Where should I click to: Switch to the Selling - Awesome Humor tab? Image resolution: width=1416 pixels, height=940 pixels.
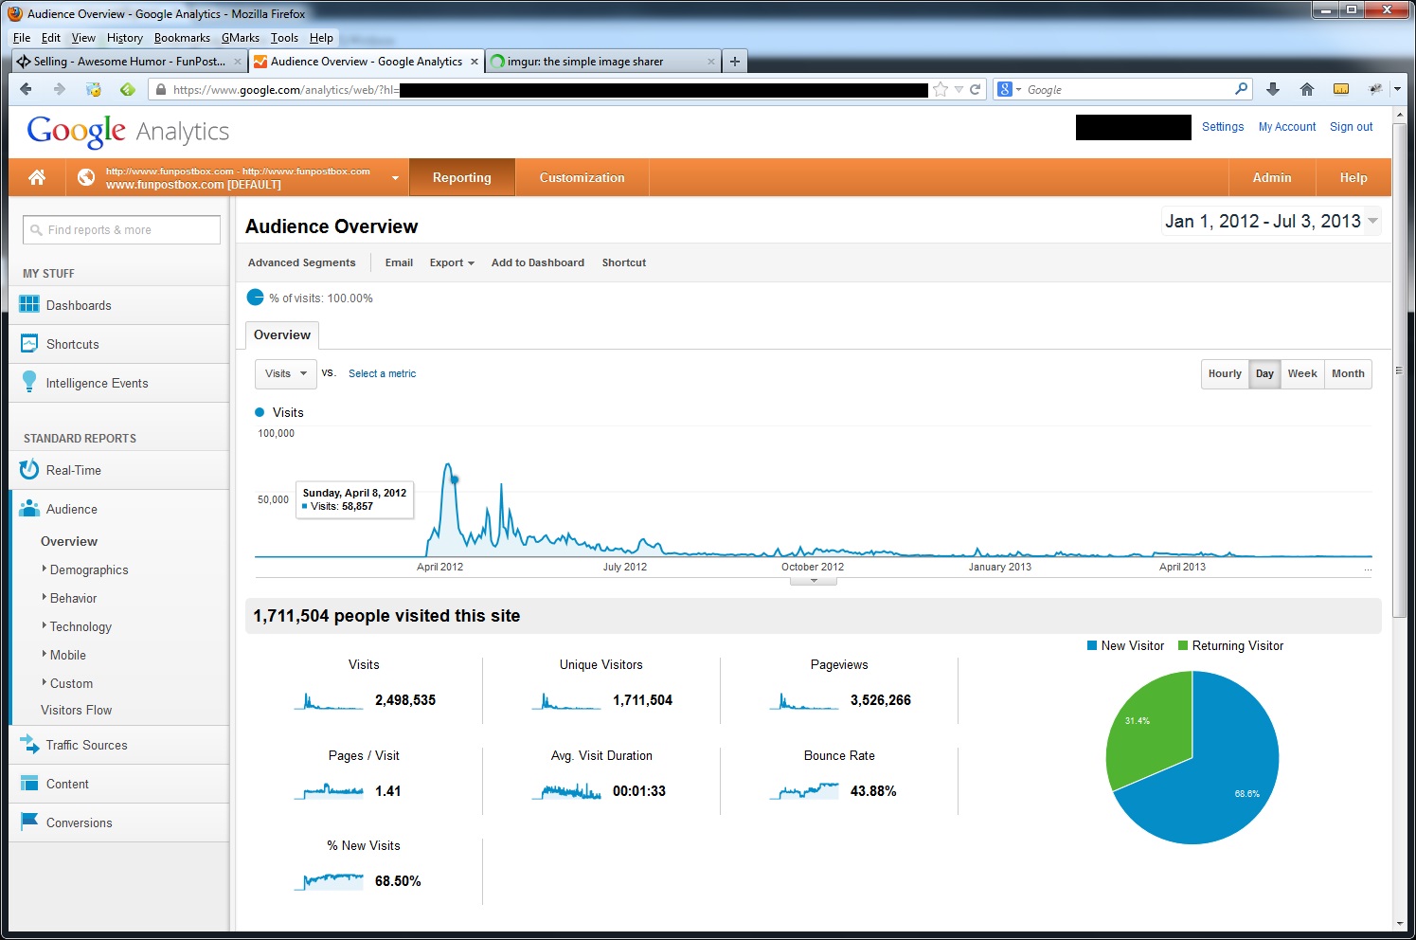(130, 62)
